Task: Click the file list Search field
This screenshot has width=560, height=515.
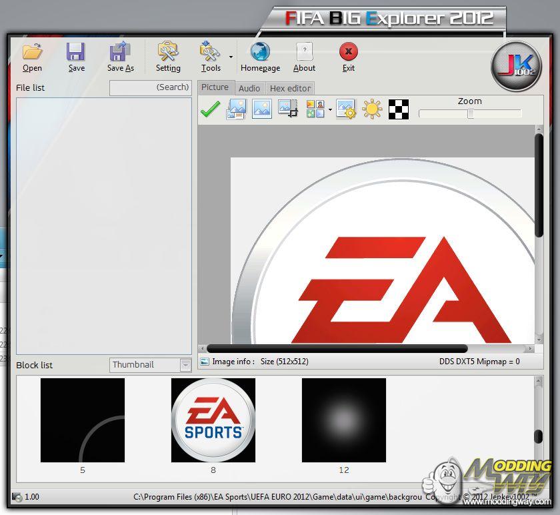Action: (151, 87)
